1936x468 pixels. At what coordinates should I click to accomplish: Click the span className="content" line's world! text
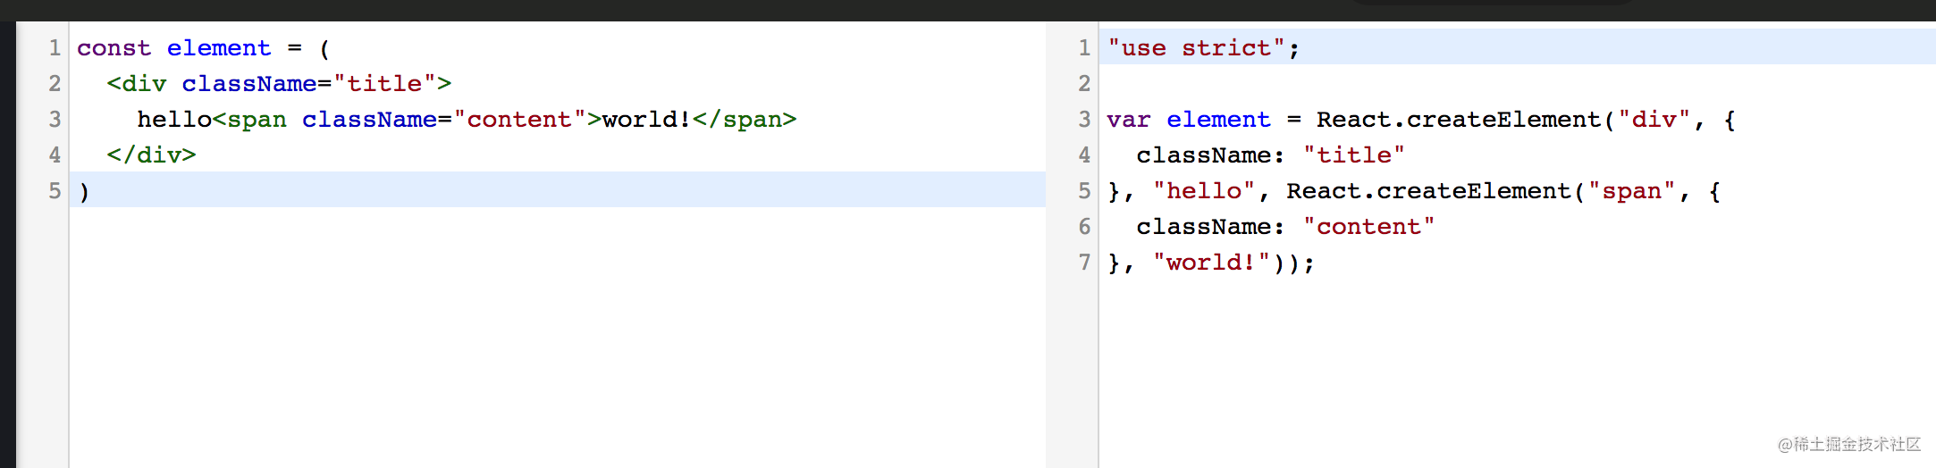pos(646,119)
